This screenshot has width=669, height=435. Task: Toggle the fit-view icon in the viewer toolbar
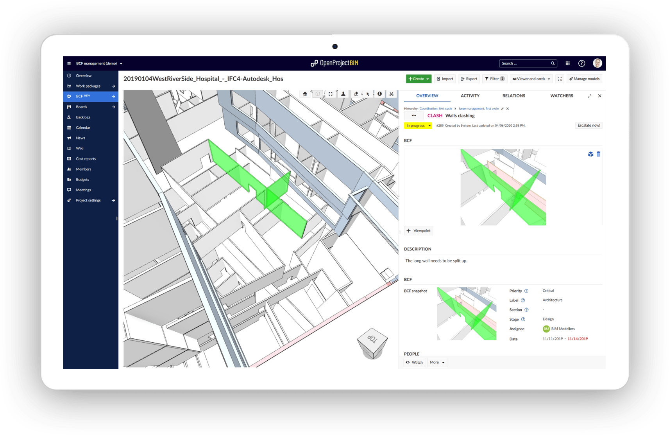point(331,94)
